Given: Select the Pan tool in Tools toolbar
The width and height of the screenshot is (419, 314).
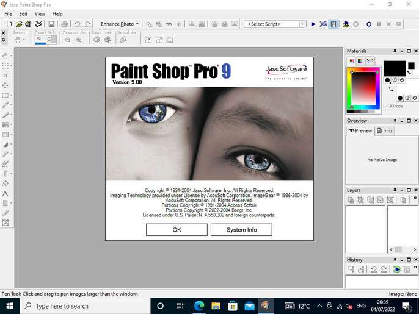Looking at the screenshot, I should tap(5, 56).
